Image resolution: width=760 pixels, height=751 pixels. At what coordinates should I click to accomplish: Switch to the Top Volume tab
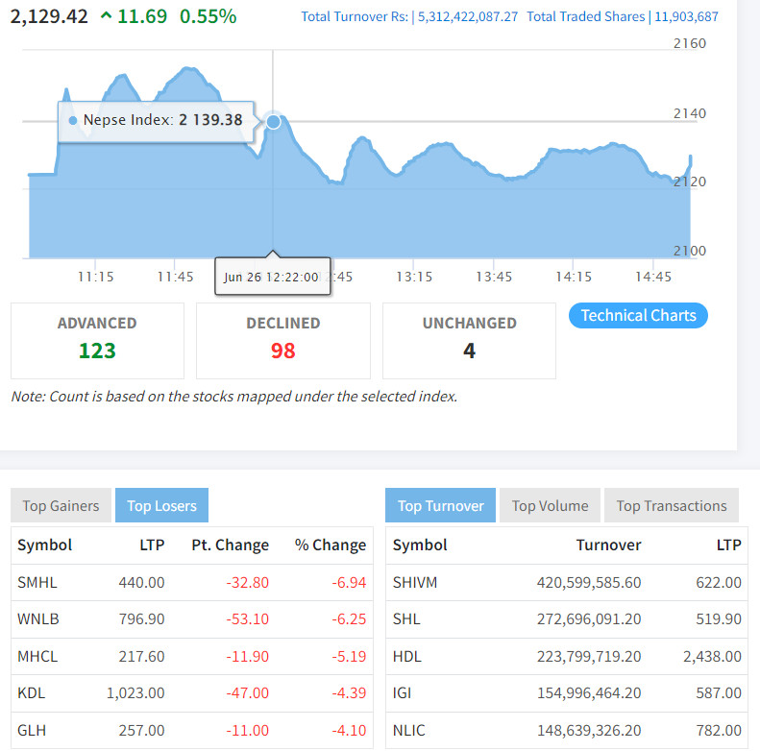coord(550,505)
